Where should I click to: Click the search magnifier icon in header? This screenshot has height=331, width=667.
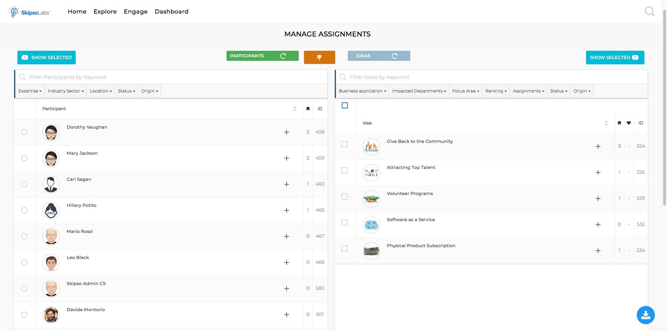649,11
